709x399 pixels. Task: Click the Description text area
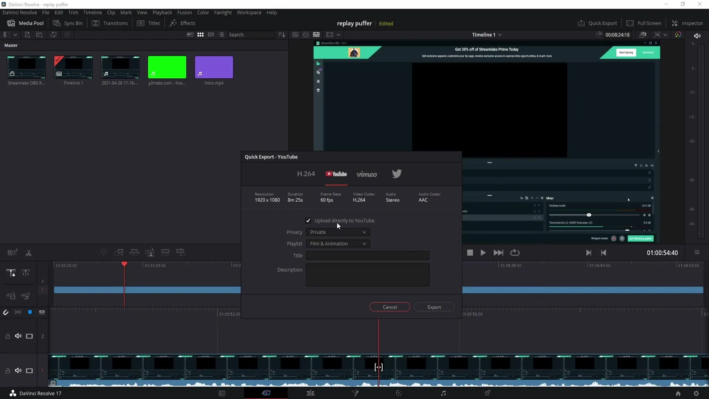(367, 275)
